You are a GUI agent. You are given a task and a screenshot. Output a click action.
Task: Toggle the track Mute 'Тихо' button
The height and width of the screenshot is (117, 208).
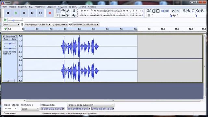(x=6, y=39)
